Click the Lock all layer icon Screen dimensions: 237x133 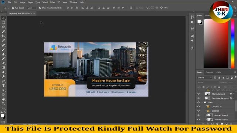pos(219,87)
